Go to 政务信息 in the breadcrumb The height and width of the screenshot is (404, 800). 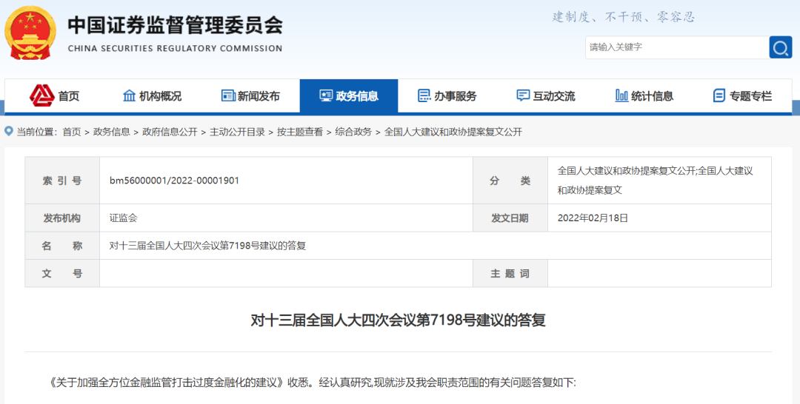(111, 132)
